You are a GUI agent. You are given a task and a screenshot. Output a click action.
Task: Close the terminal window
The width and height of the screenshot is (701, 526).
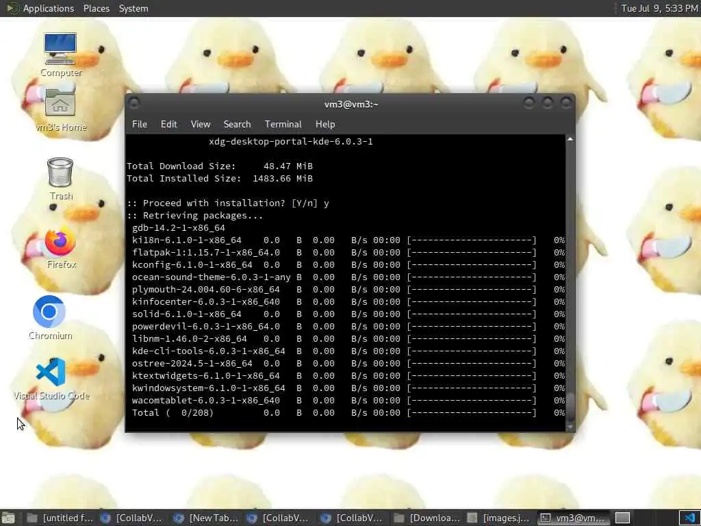click(566, 103)
